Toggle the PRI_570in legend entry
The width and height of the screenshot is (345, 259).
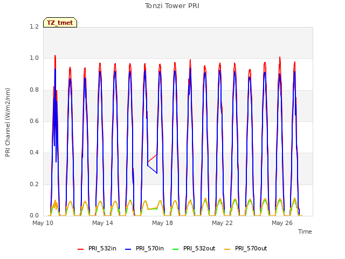(x=144, y=248)
